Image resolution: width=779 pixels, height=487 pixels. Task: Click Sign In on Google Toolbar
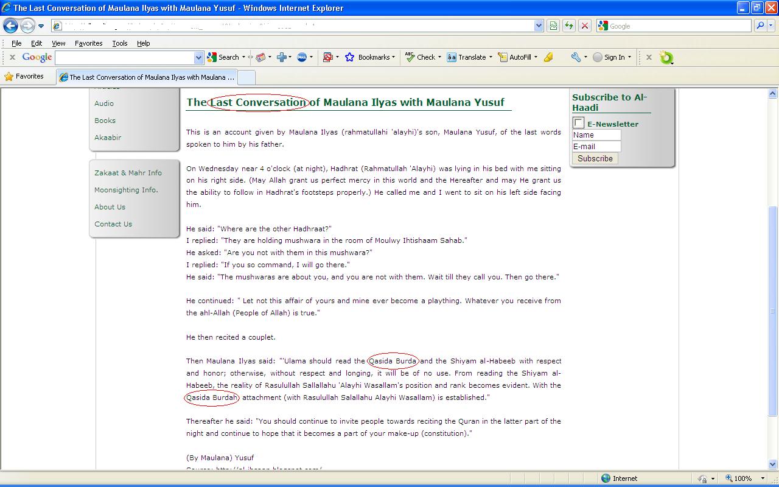pyautogui.click(x=609, y=57)
